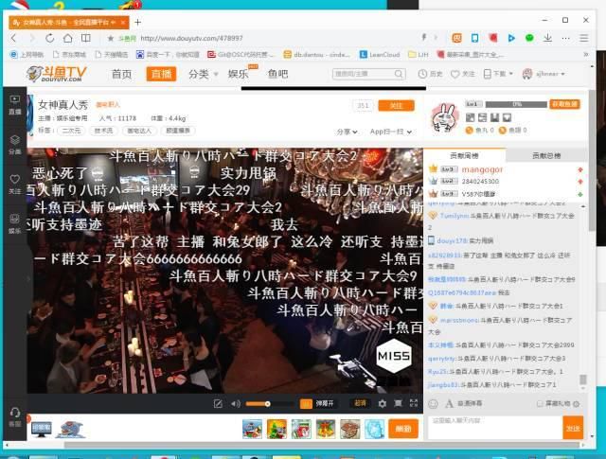
Task: Click the video volume slider
Action: (x=269, y=404)
